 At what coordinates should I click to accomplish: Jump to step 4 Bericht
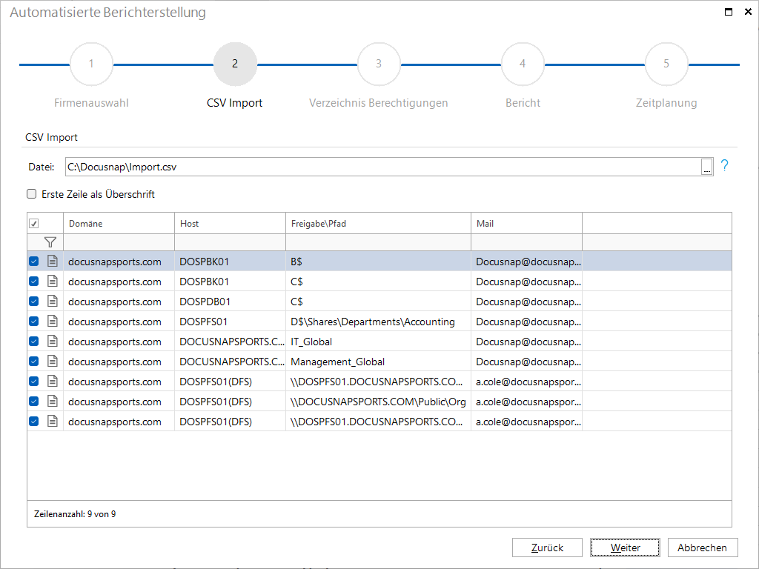(x=523, y=64)
